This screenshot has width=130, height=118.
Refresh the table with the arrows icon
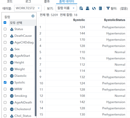coord(94,8)
